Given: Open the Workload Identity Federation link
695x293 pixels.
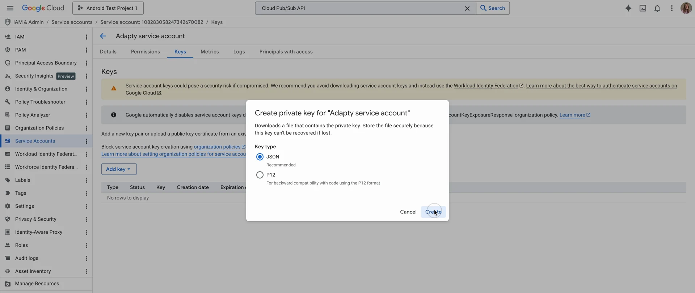Looking at the screenshot, I should [x=488, y=86].
